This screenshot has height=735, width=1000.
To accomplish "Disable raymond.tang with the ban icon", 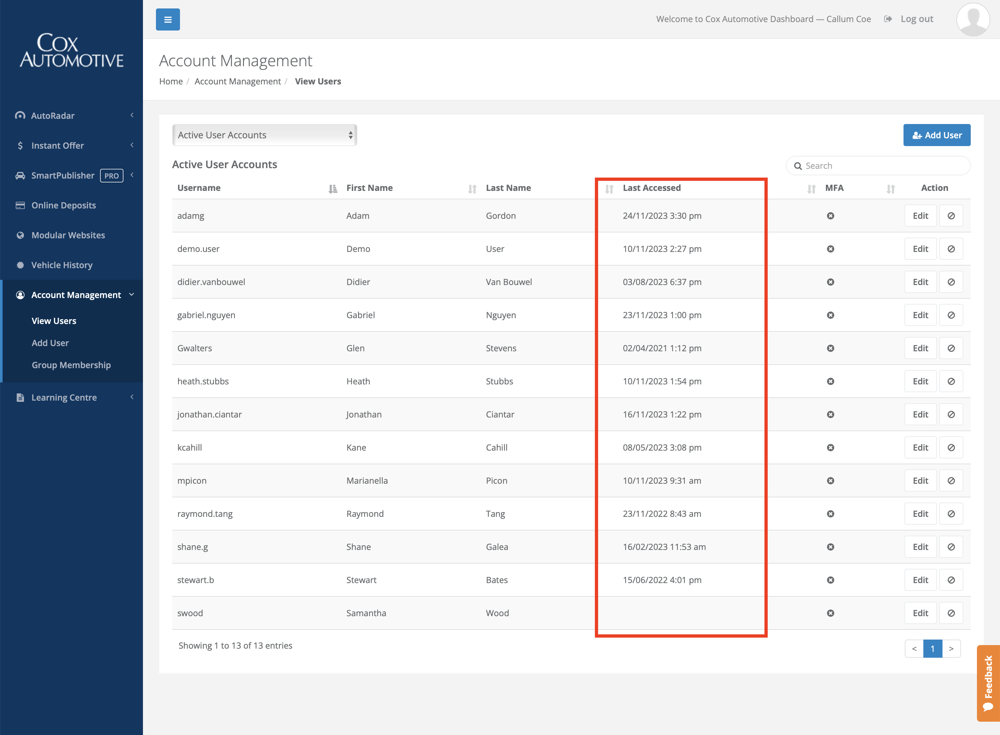I will click(x=951, y=514).
